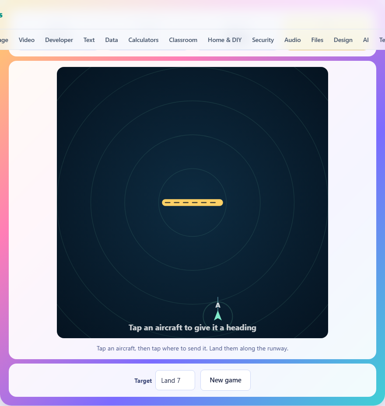Image resolution: width=385 pixels, height=406 pixels.
Task: Open the Design category
Action: click(343, 40)
